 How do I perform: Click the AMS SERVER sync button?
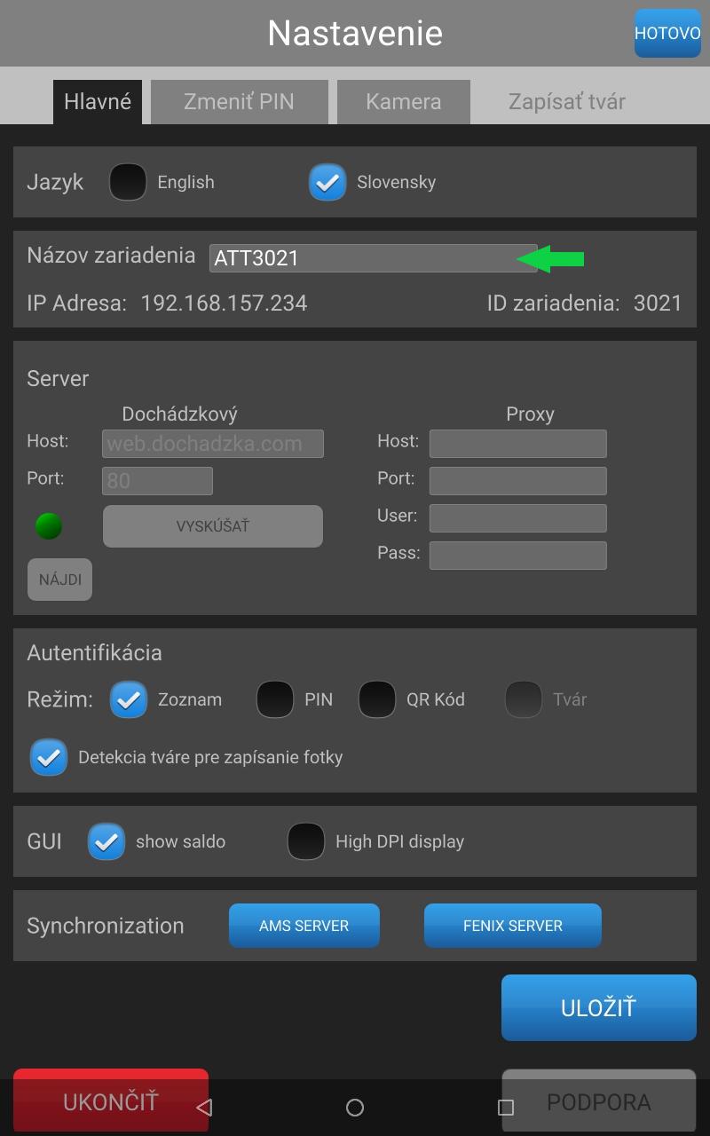click(304, 926)
